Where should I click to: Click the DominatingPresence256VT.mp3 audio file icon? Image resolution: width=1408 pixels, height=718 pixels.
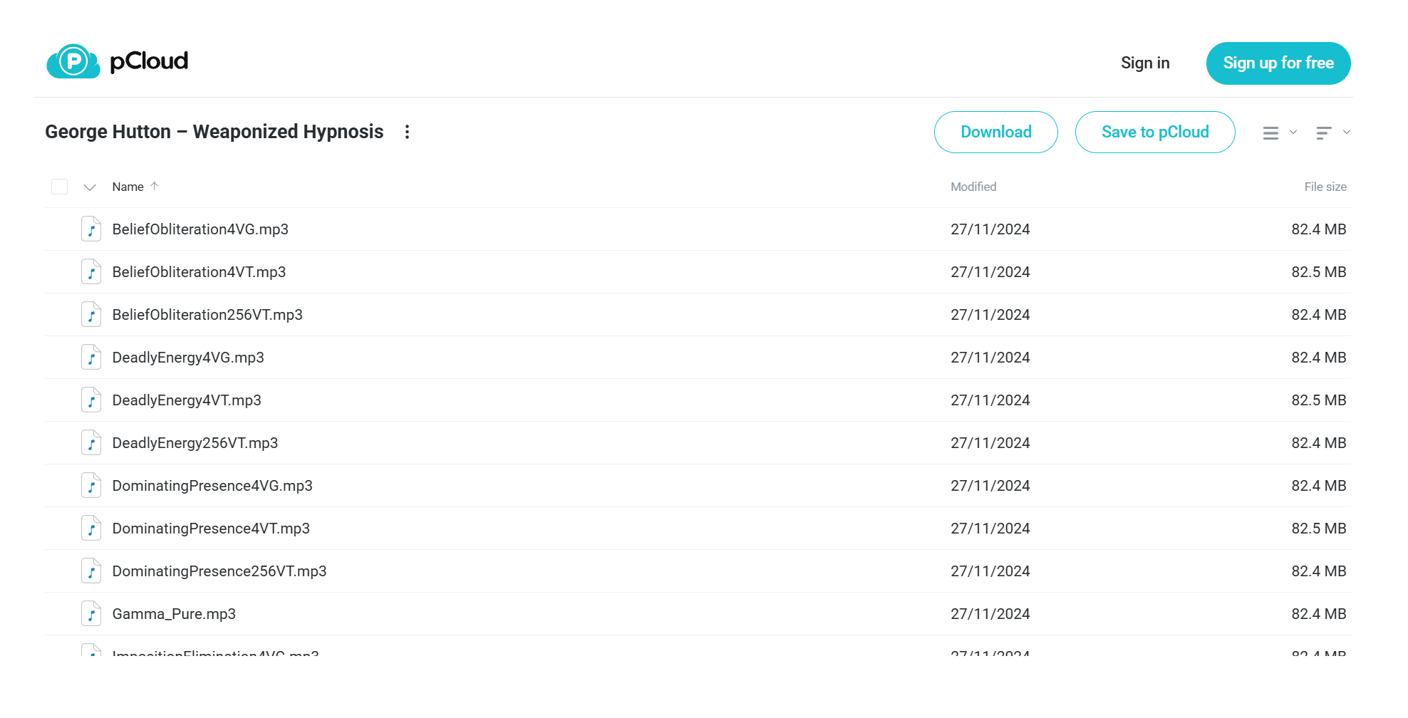pyautogui.click(x=91, y=571)
